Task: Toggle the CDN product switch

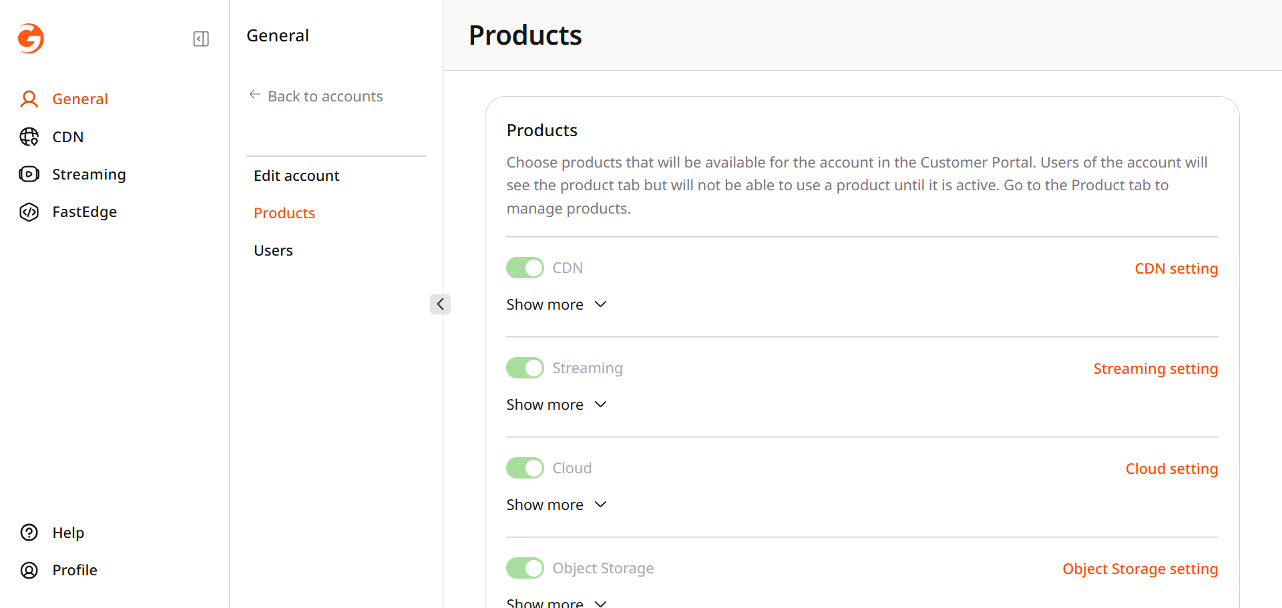Action: click(525, 268)
